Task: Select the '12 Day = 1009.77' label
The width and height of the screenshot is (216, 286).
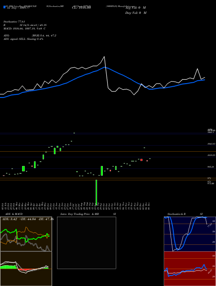Action: click(18, 8)
